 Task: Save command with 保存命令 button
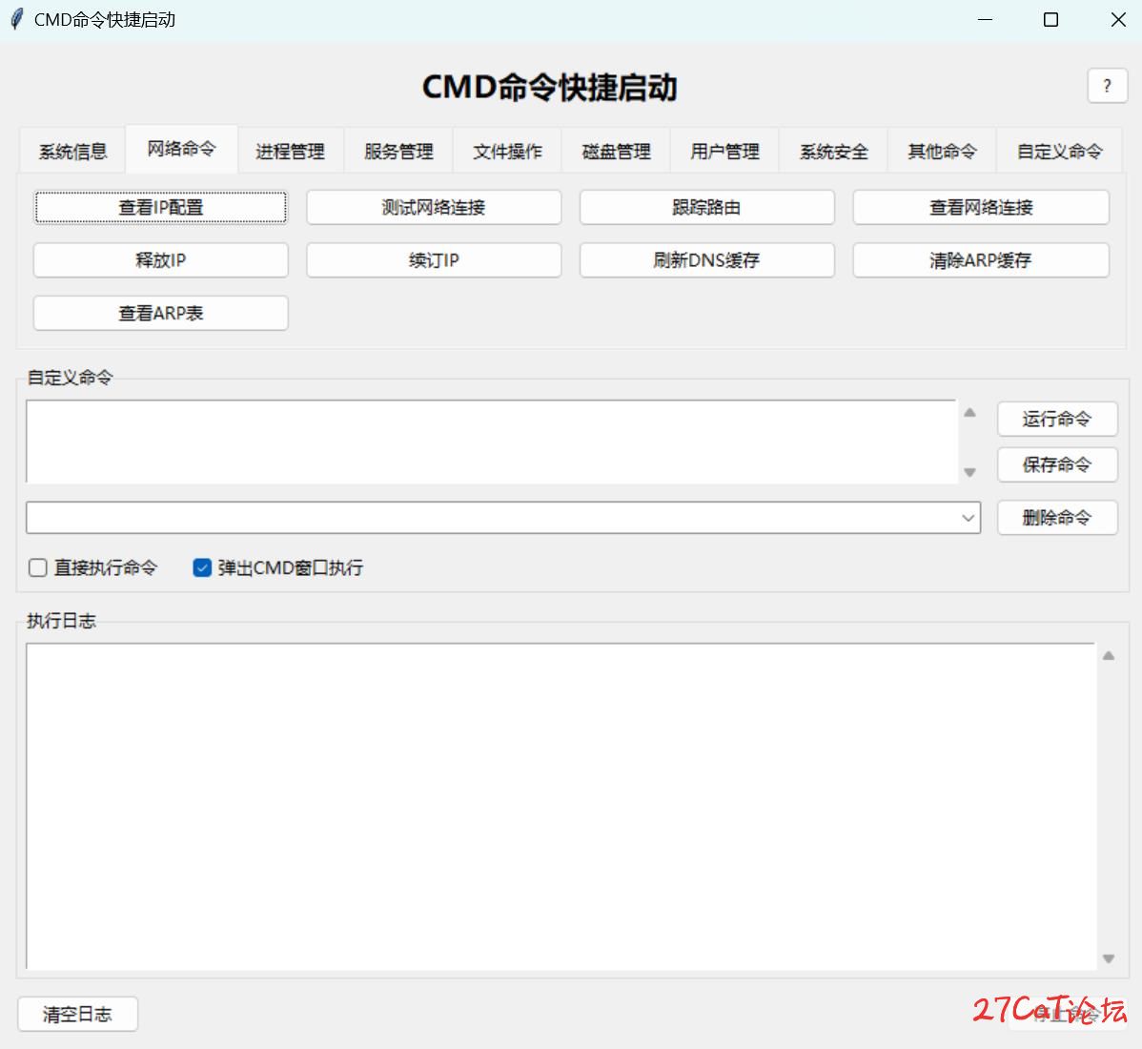tap(1056, 464)
